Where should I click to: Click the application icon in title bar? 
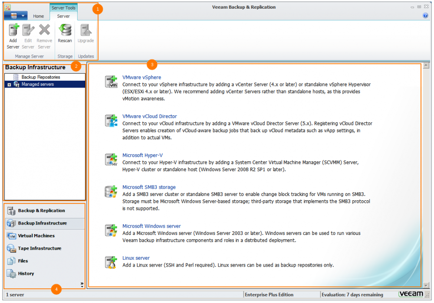(x=8, y=7)
